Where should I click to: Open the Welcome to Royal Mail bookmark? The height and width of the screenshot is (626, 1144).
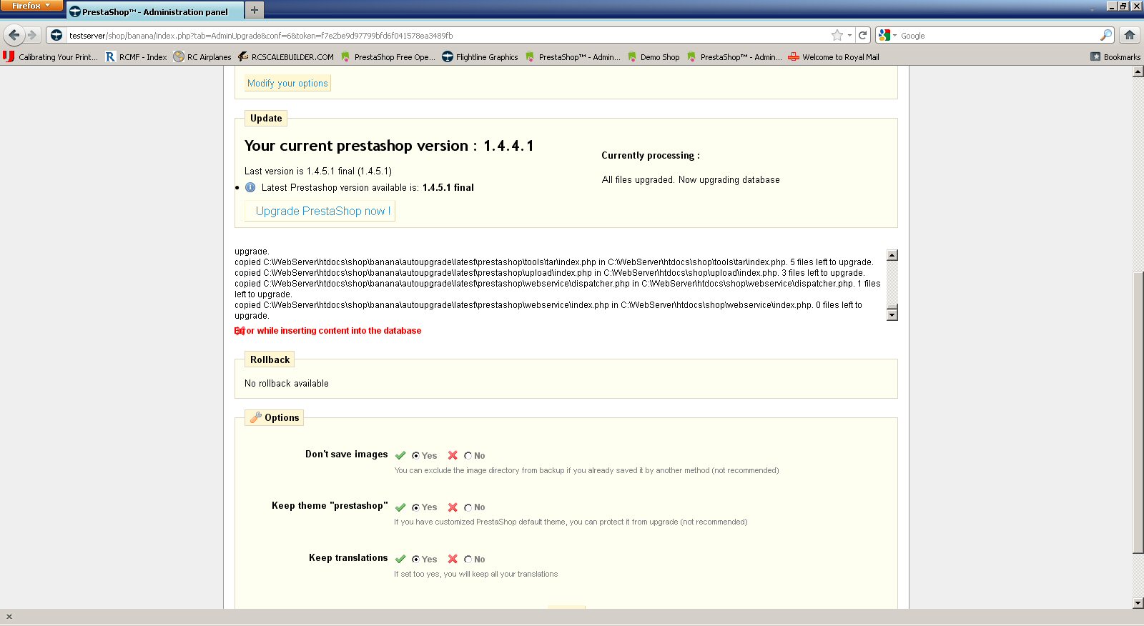834,57
